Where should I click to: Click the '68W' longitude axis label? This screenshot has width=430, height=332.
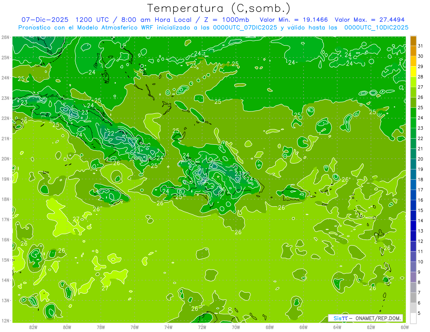270,327
